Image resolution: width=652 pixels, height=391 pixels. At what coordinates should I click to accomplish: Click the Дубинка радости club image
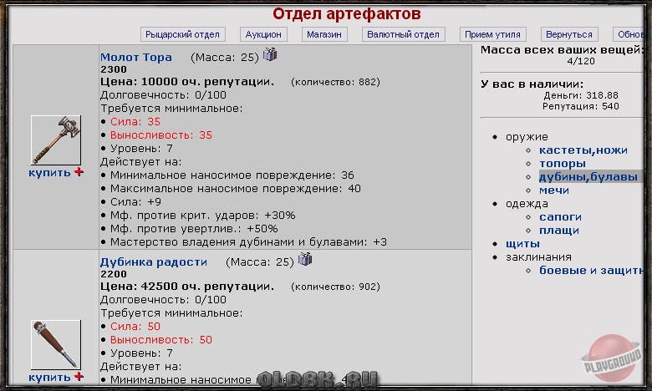point(55,344)
